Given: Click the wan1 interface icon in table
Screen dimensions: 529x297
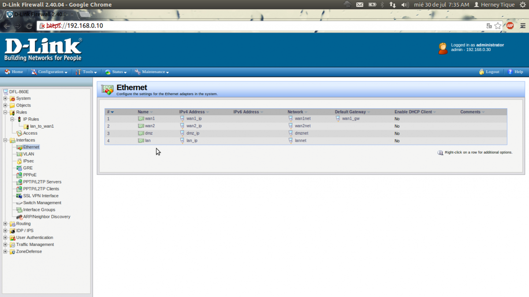Looking at the screenshot, I should click(x=141, y=119).
